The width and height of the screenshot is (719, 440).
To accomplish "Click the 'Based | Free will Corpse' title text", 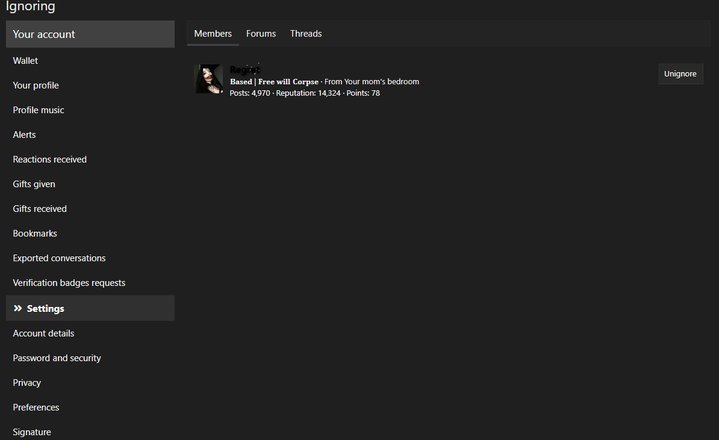I will point(274,82).
